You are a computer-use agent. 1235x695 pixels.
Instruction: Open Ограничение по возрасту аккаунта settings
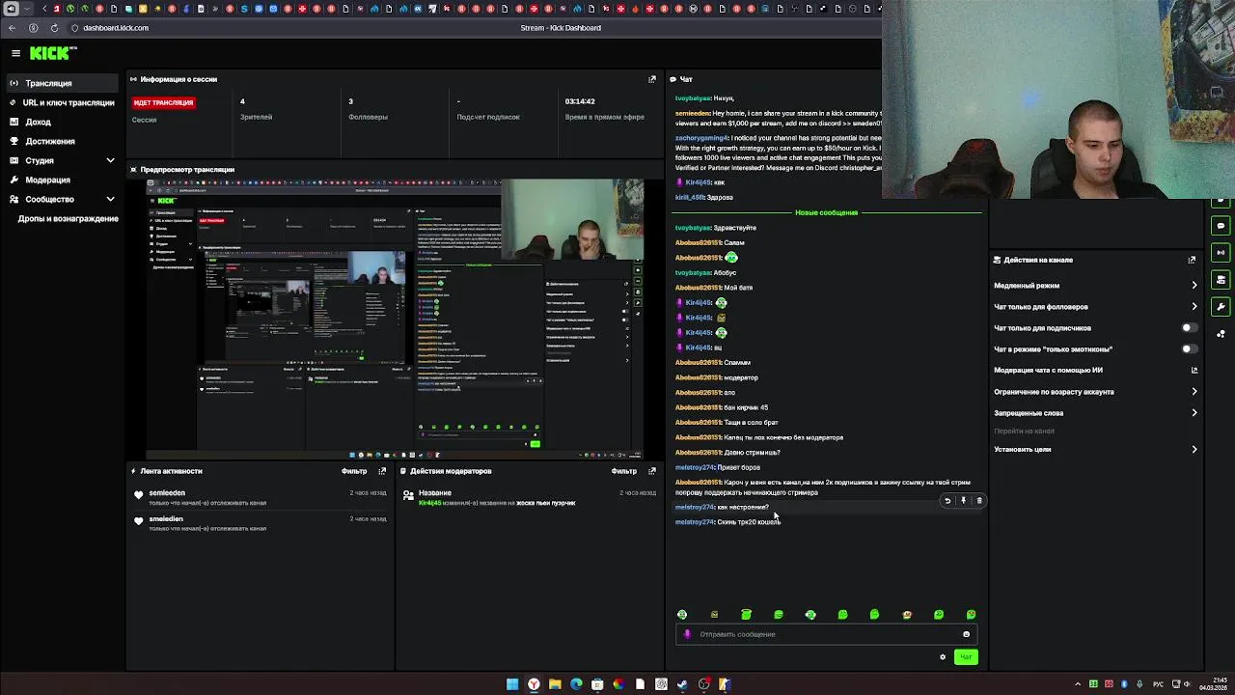click(x=1095, y=392)
